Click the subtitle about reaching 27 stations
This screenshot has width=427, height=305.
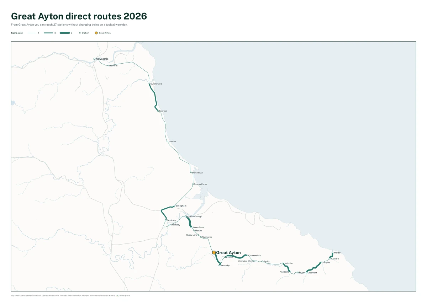69,25
